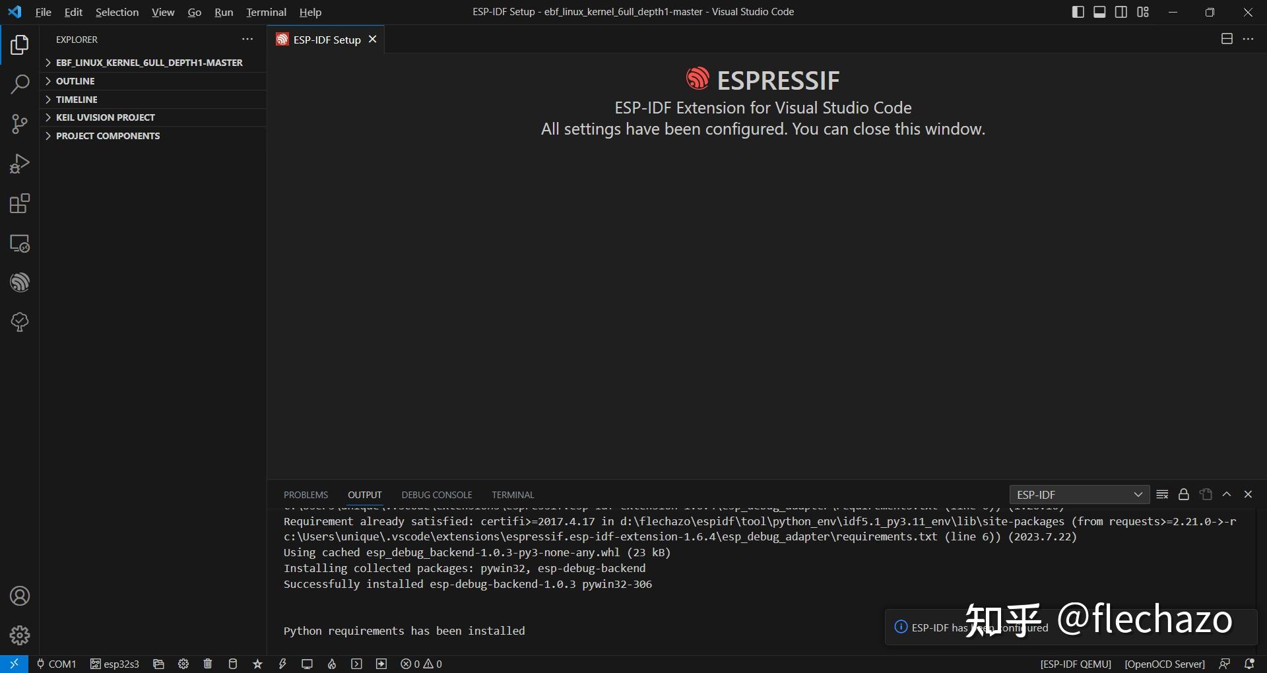
Task: Toggle scroll lock in the output panel
Action: pyautogui.click(x=1183, y=494)
